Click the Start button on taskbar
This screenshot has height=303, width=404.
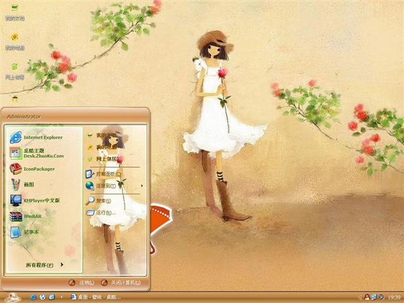coord(13,297)
